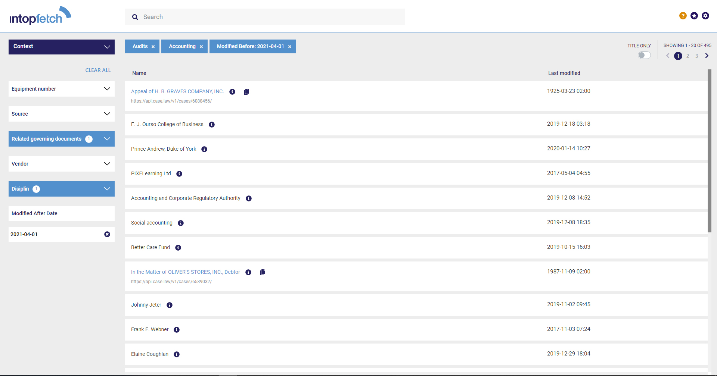The width and height of the screenshot is (717, 376).
Task: Show info for Social accounting
Action: coord(181,223)
